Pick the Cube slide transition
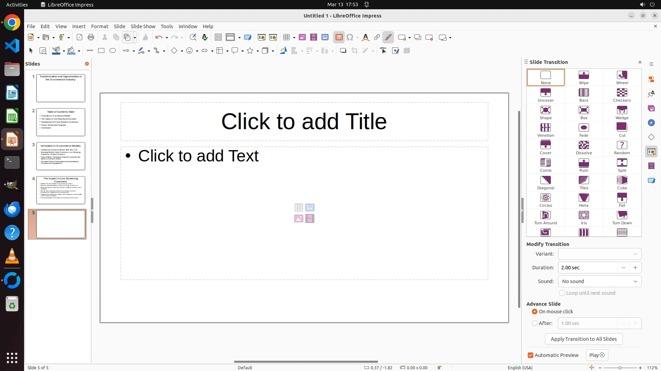 [622, 180]
